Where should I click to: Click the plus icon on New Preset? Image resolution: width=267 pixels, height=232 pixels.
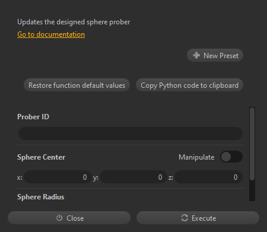tap(196, 55)
